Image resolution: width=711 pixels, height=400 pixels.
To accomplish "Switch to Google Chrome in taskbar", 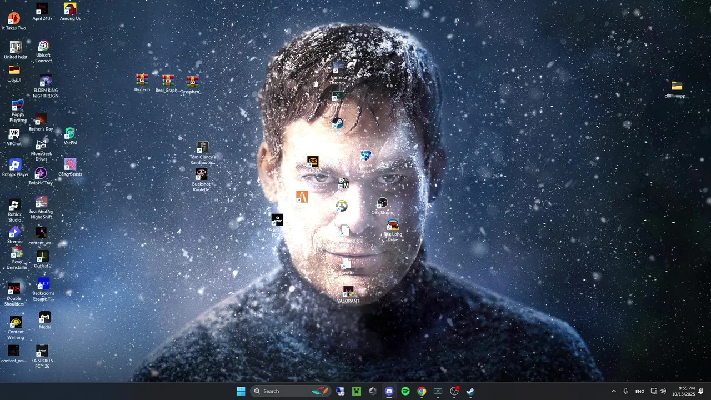I will (x=422, y=391).
